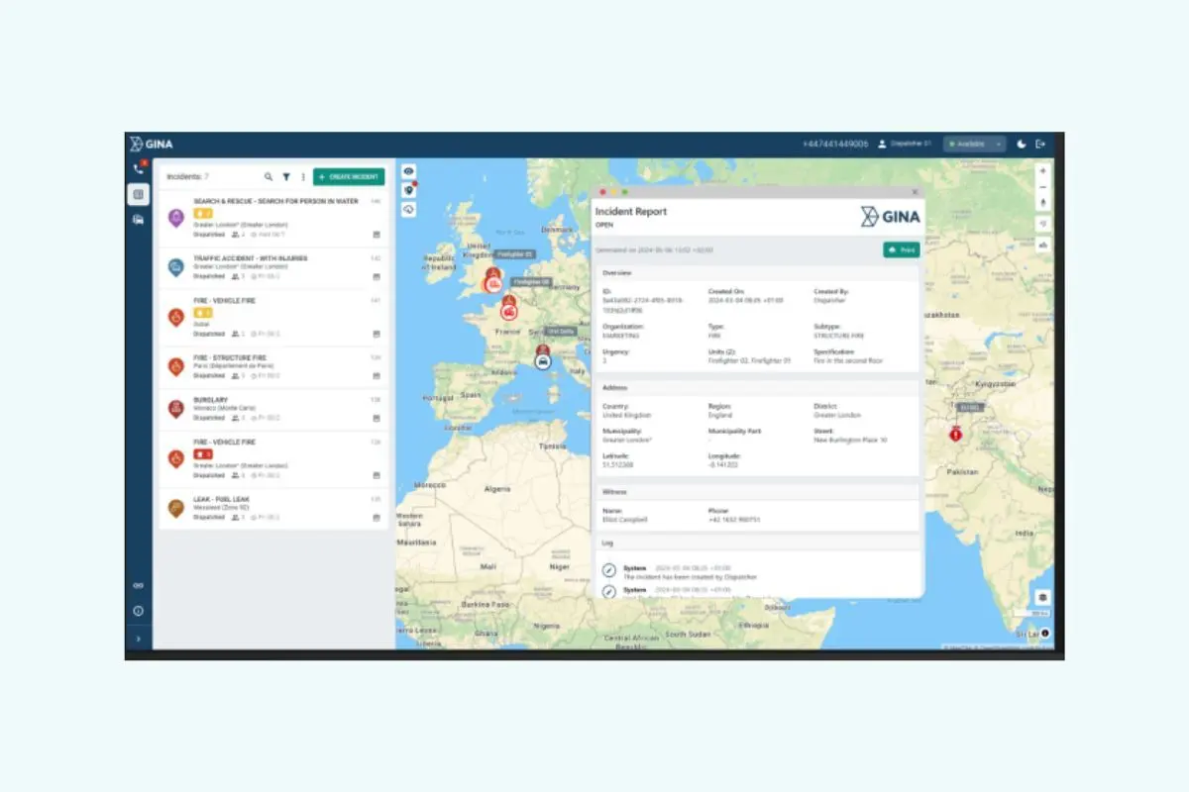This screenshot has height=792, width=1189.
Task: Click yellow priority badge on Dubai Vehicle Fire
Action: coord(203,313)
